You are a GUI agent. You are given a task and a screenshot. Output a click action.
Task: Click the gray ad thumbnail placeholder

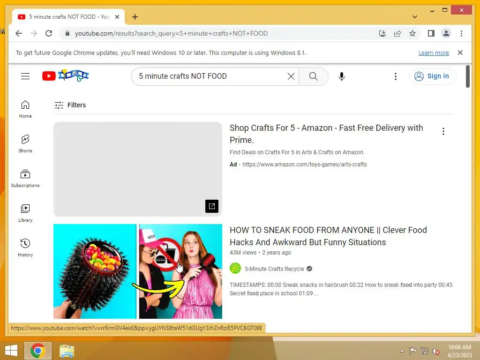point(138,169)
